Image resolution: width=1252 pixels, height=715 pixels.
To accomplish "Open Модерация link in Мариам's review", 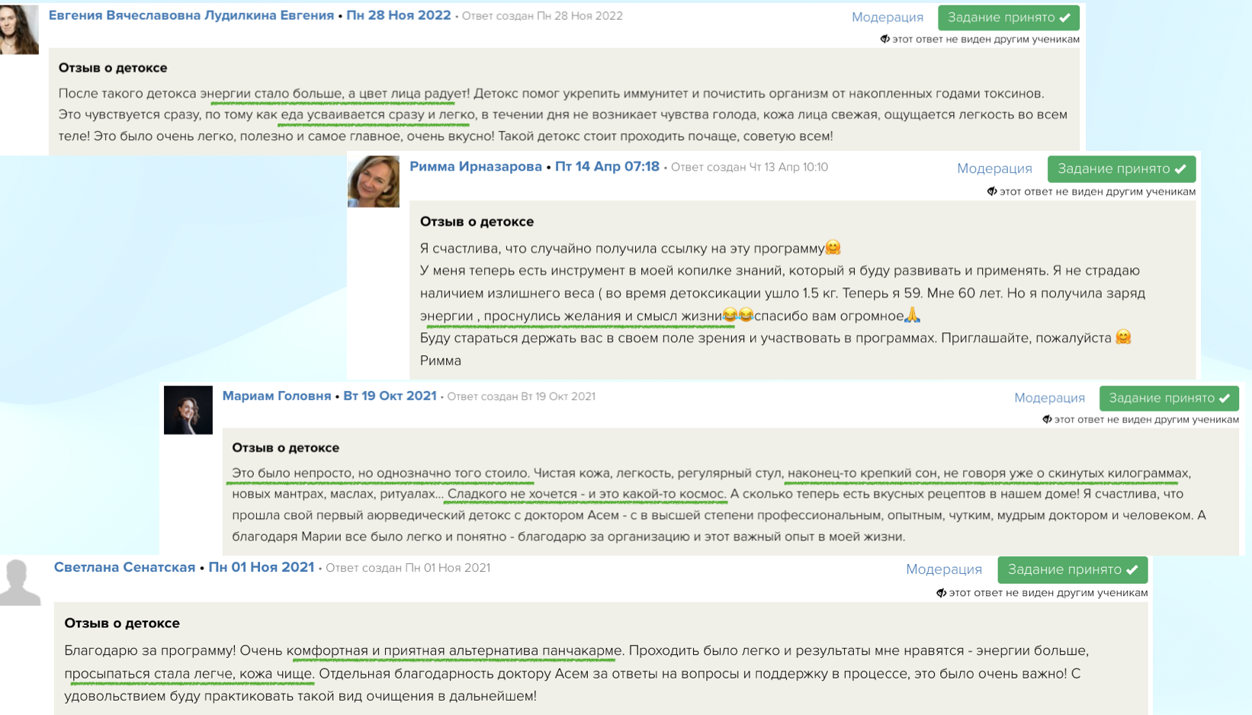I will pos(1049,398).
